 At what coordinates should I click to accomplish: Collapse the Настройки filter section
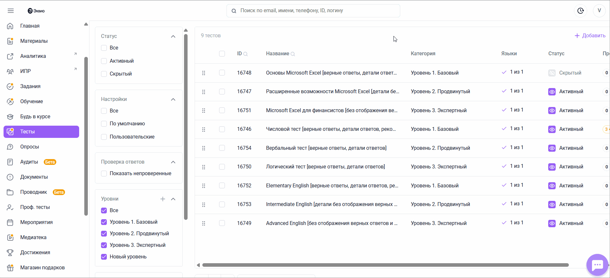pos(173,99)
